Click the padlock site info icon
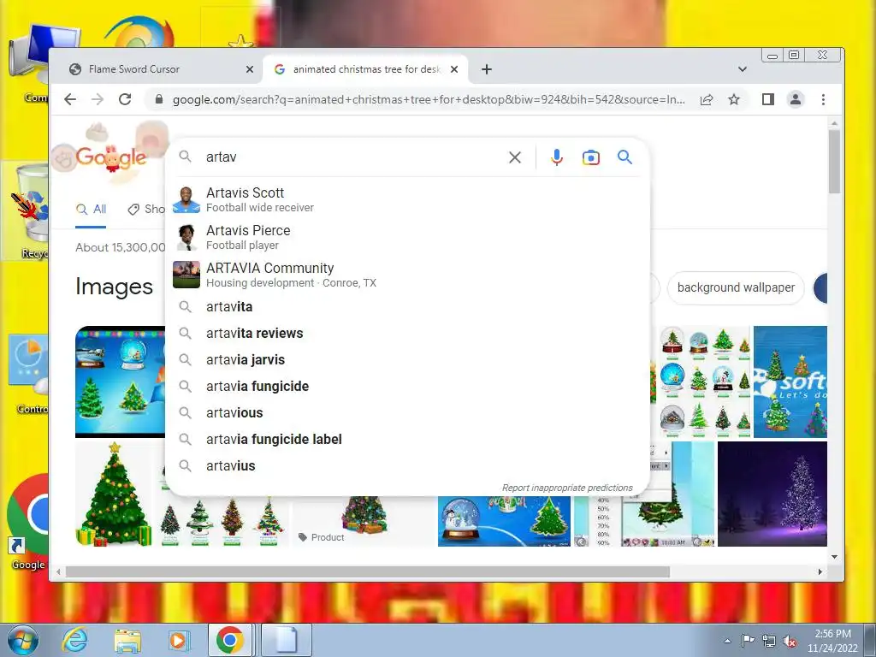Viewport: 876px width, 657px height. pyautogui.click(x=159, y=99)
